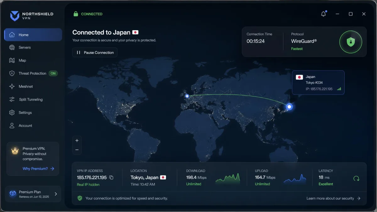The image size is (377, 212).
Task: Click the Settings gear icon
Action: pos(12,112)
